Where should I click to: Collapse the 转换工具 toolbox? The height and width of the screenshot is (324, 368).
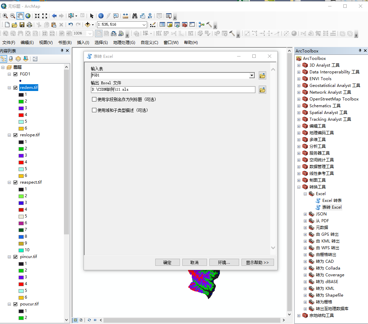pos(299,187)
